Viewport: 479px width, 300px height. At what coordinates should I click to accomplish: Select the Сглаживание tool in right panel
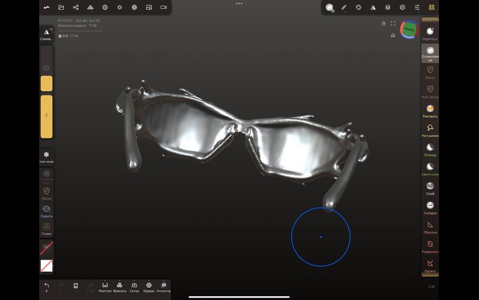430,53
